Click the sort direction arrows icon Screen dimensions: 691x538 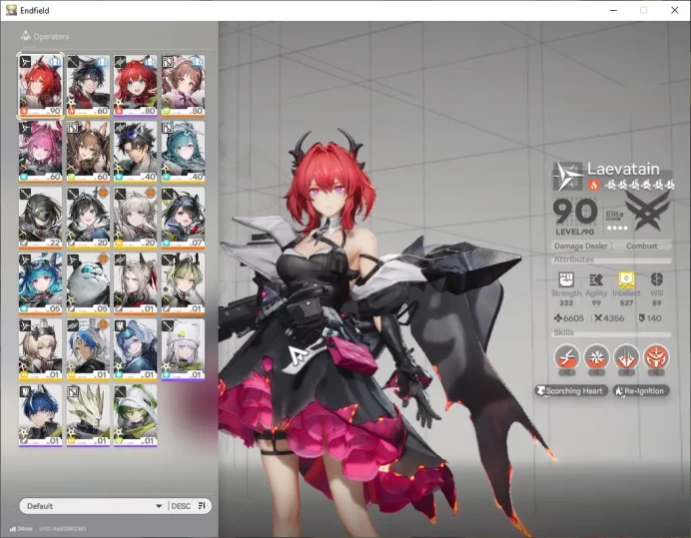coord(202,506)
